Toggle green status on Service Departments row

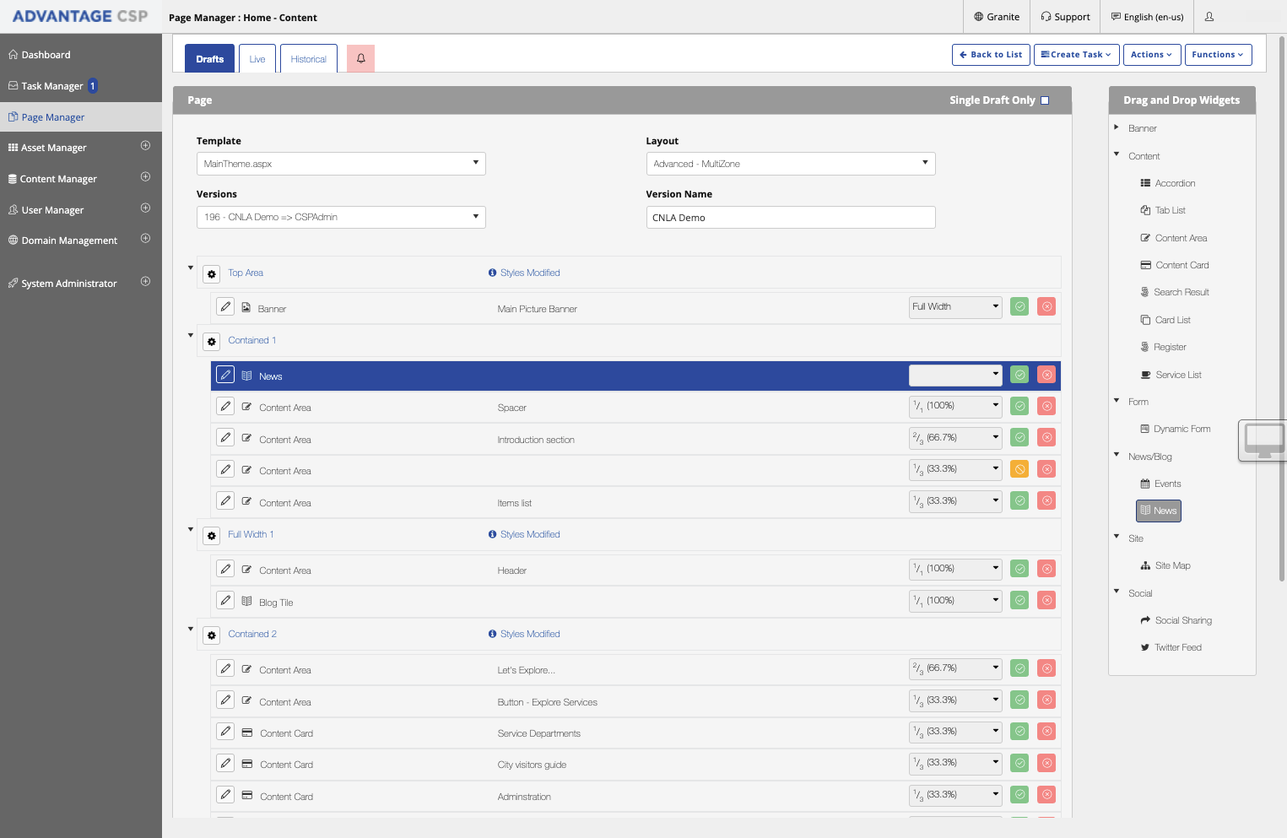point(1019,732)
